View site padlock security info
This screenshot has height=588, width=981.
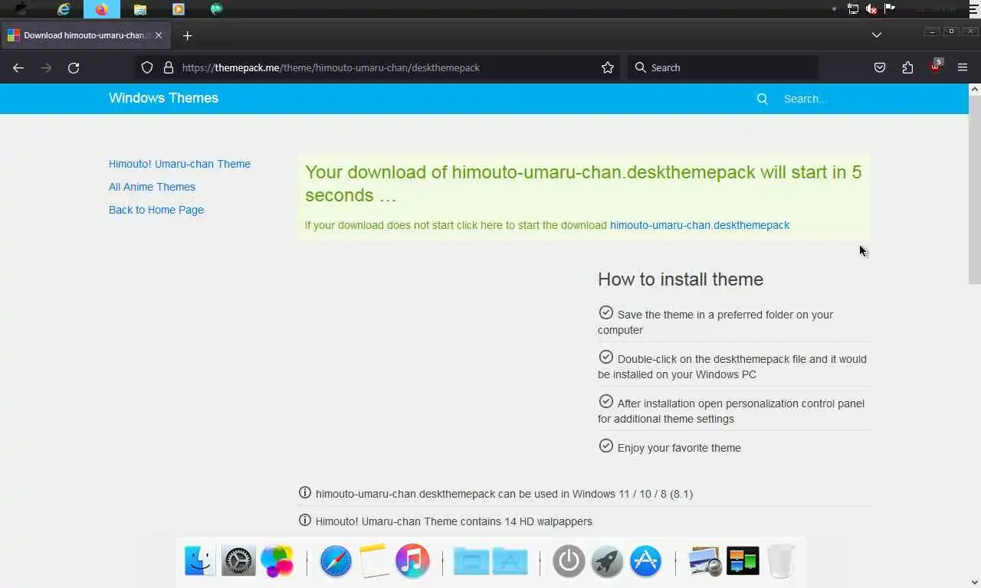click(x=169, y=67)
